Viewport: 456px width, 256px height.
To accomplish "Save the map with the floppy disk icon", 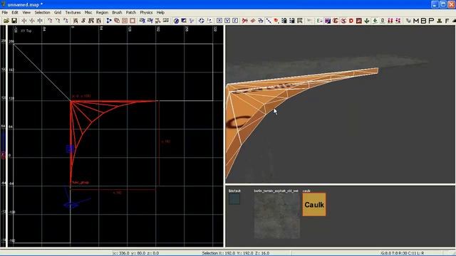I will (x=14, y=21).
